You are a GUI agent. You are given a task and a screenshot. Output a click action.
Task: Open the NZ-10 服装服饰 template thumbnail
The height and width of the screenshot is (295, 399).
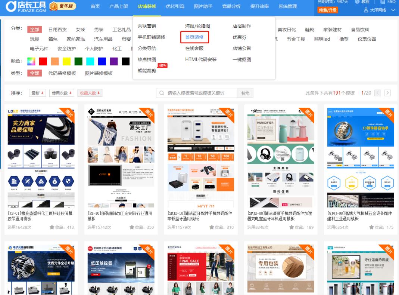click(121, 157)
